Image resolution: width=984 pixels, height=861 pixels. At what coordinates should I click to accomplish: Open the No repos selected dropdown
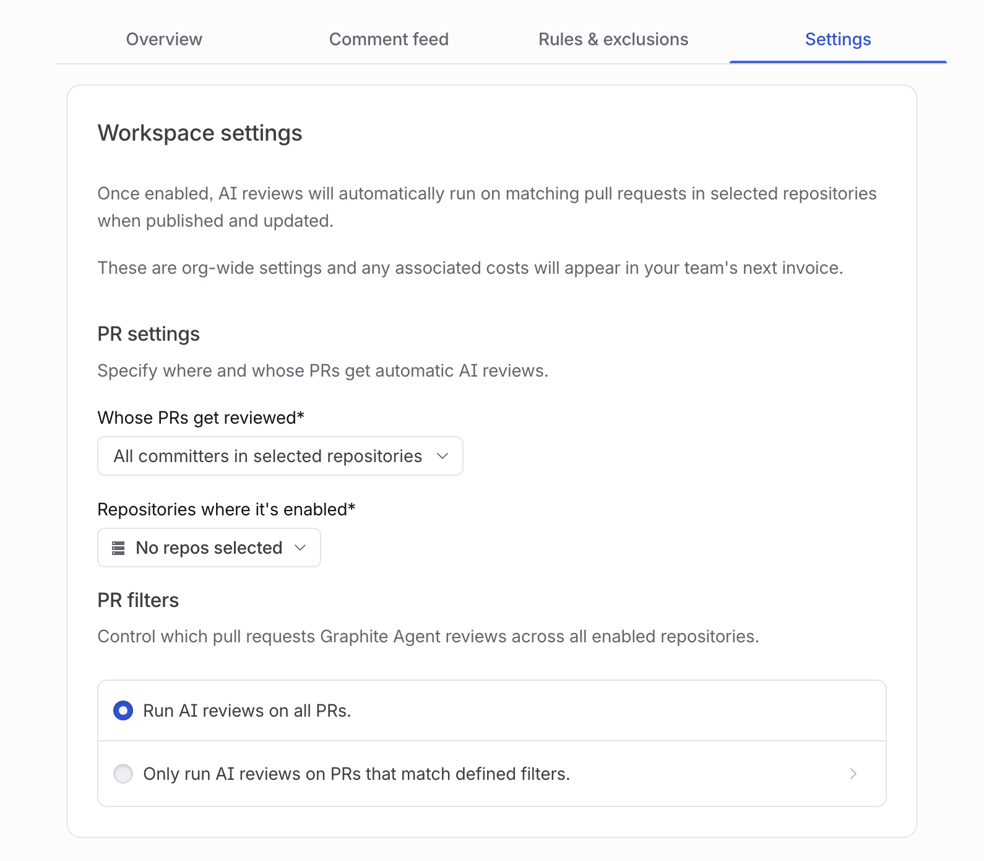tap(209, 548)
